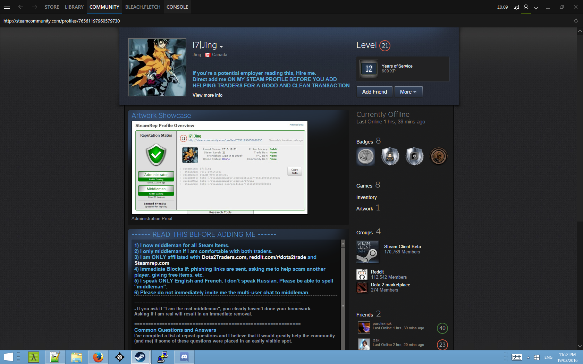Open the downloads arrow icon
Viewport: 583px width, 364px height.
point(536,7)
